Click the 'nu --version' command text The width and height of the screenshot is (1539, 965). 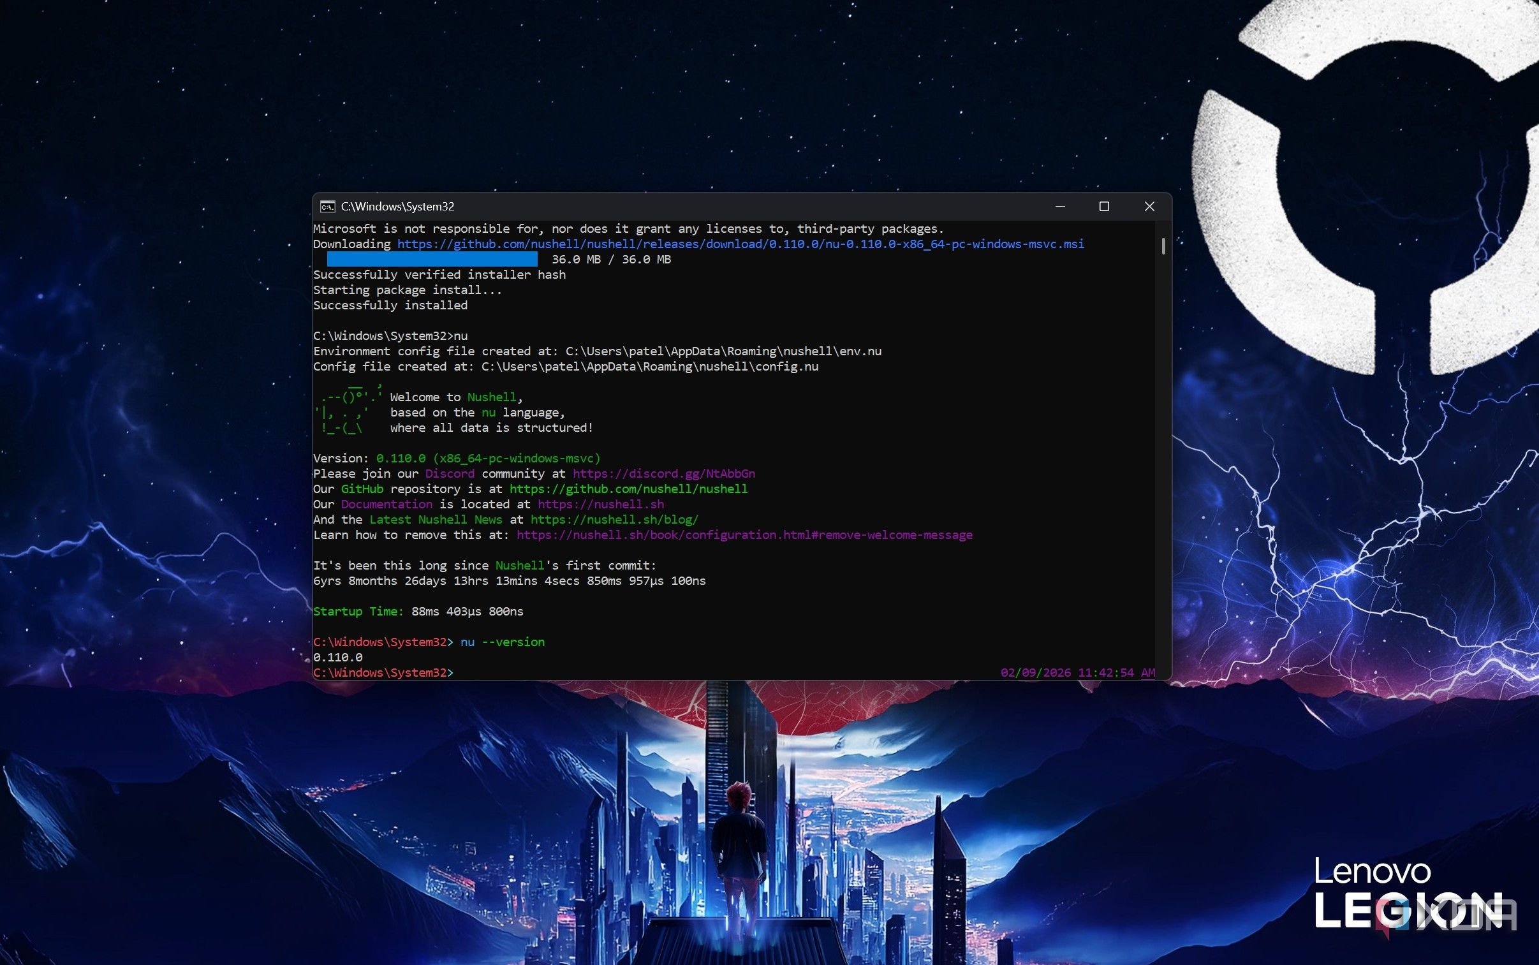pyautogui.click(x=502, y=642)
